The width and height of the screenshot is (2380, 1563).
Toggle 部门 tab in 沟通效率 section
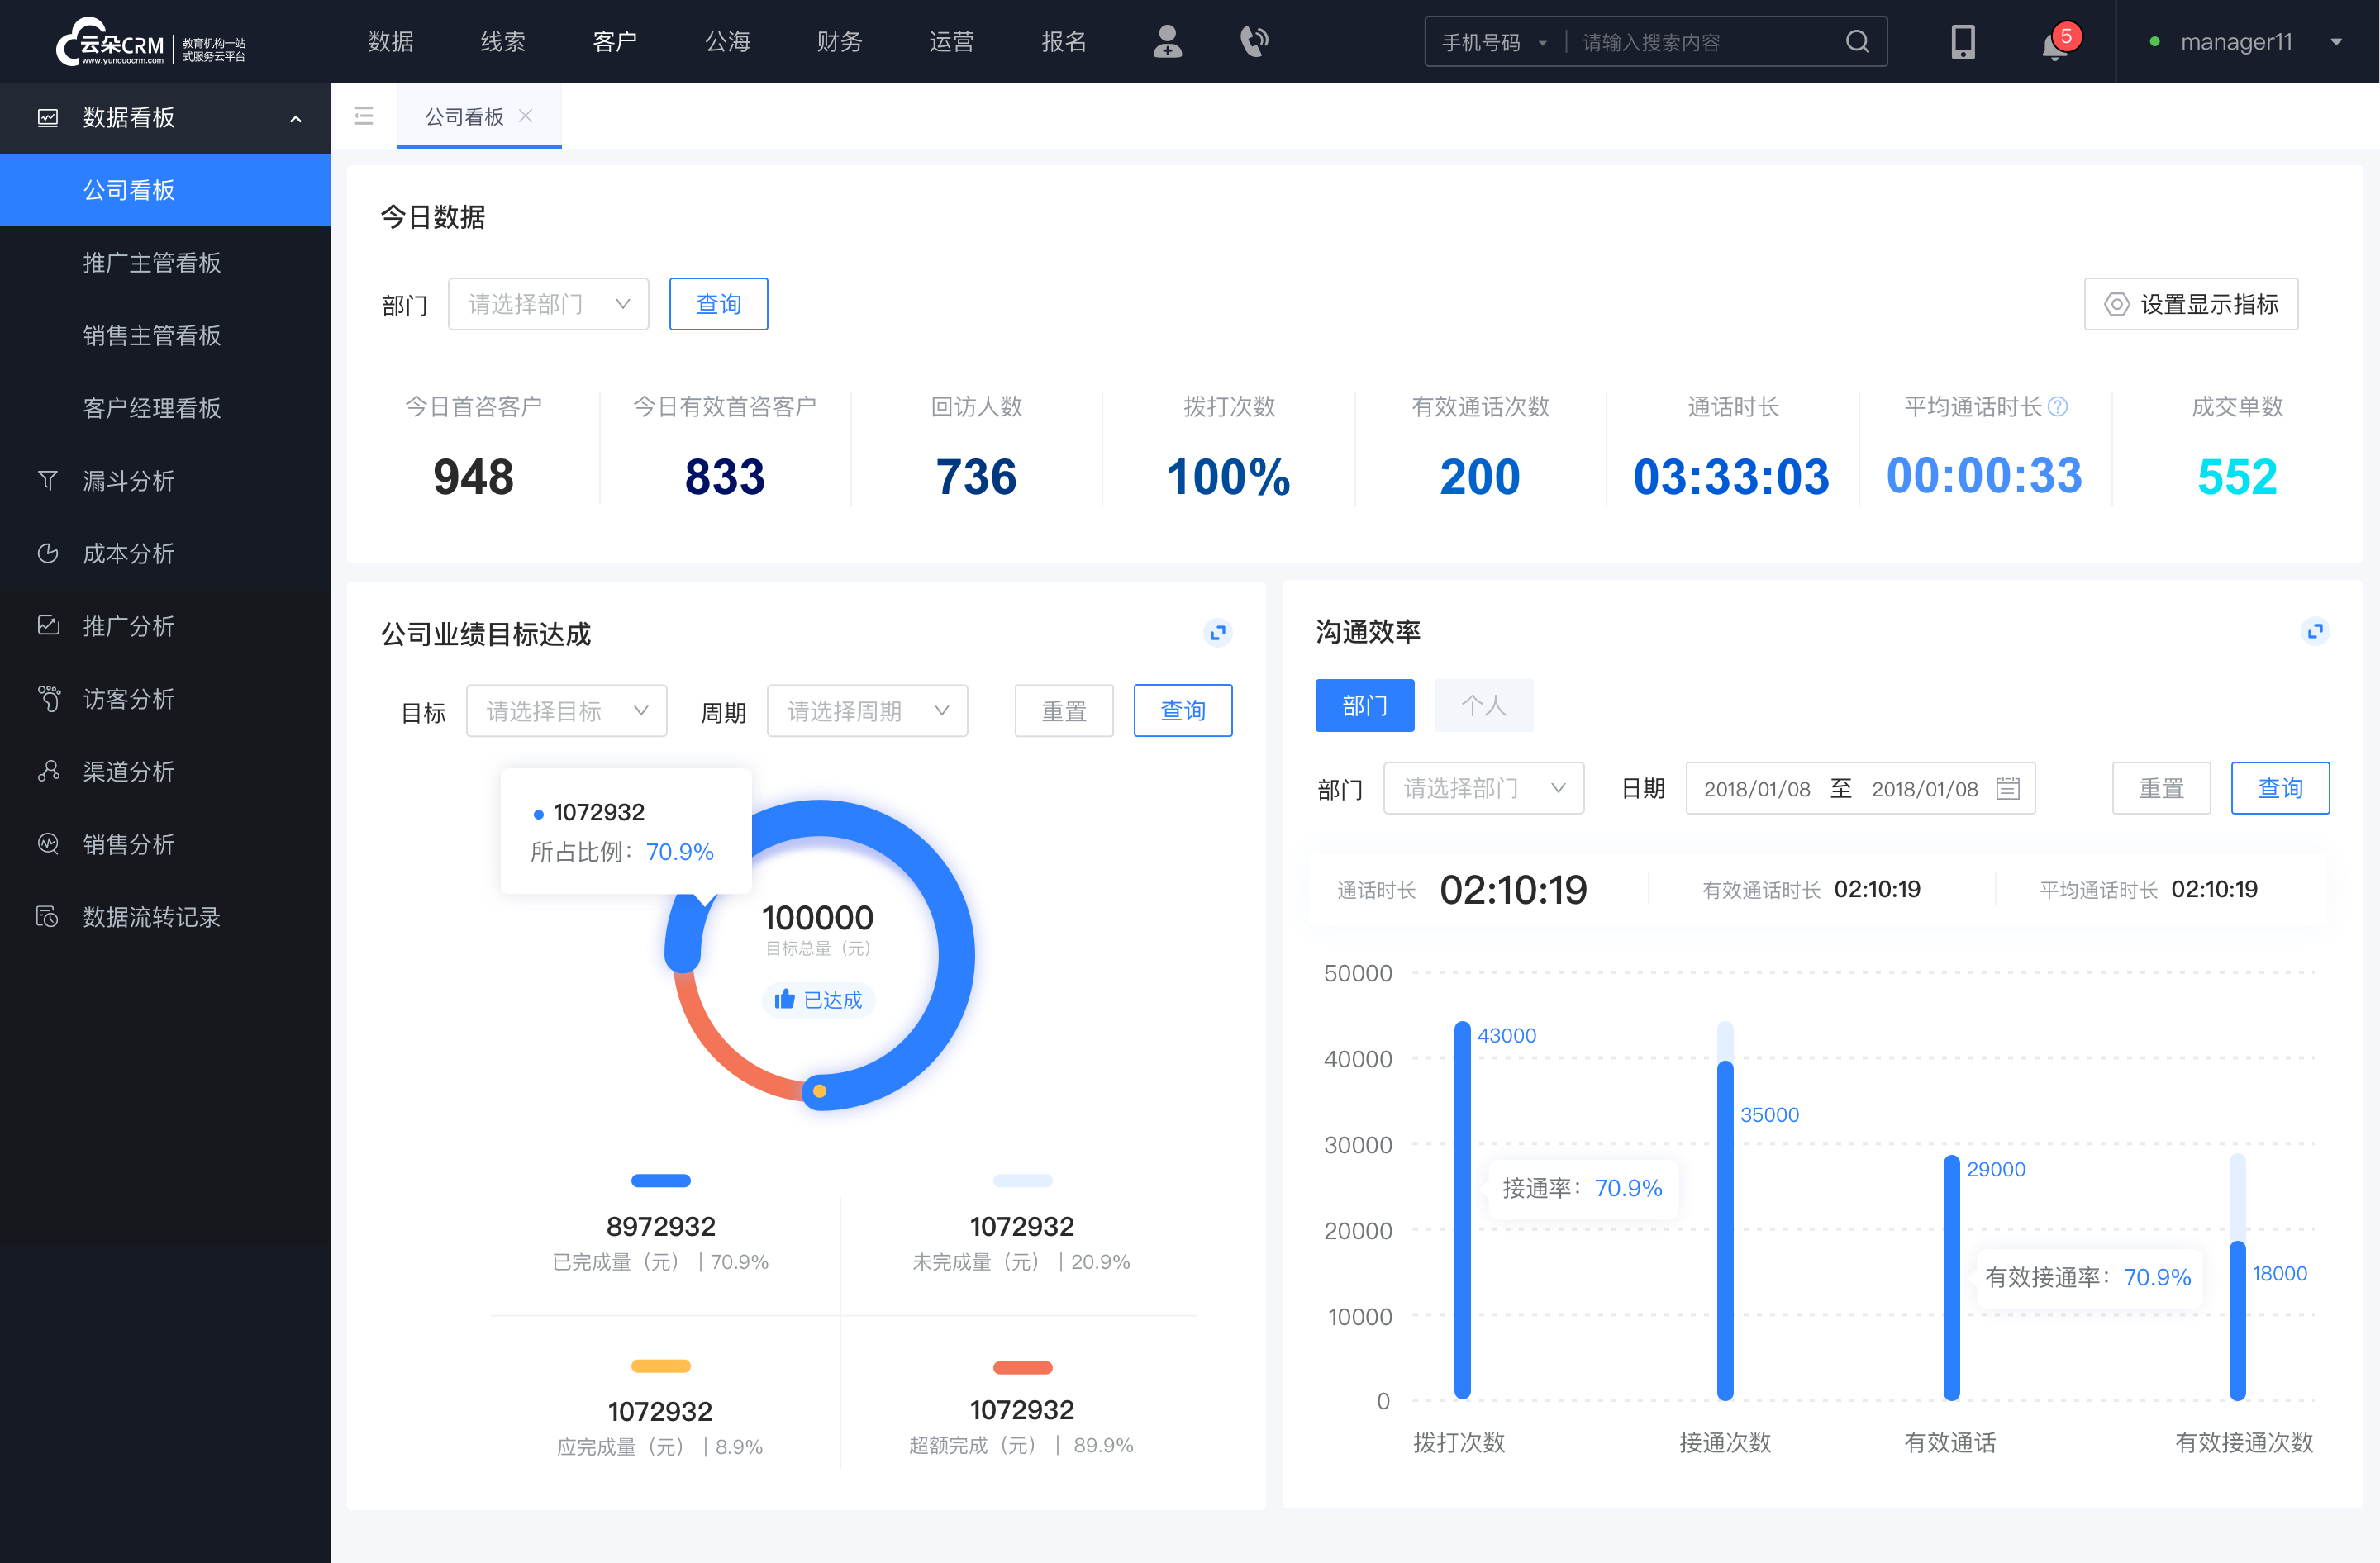(1366, 705)
